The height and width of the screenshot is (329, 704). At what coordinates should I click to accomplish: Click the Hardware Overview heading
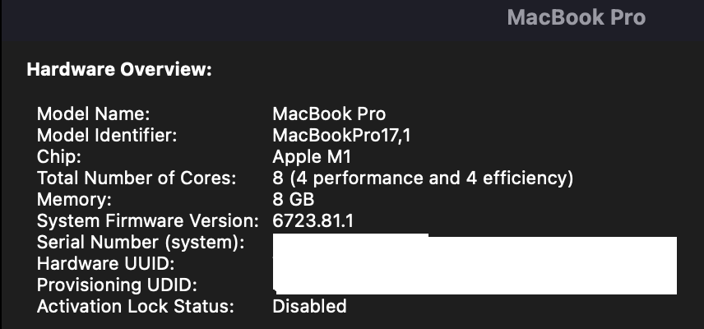[x=119, y=70]
